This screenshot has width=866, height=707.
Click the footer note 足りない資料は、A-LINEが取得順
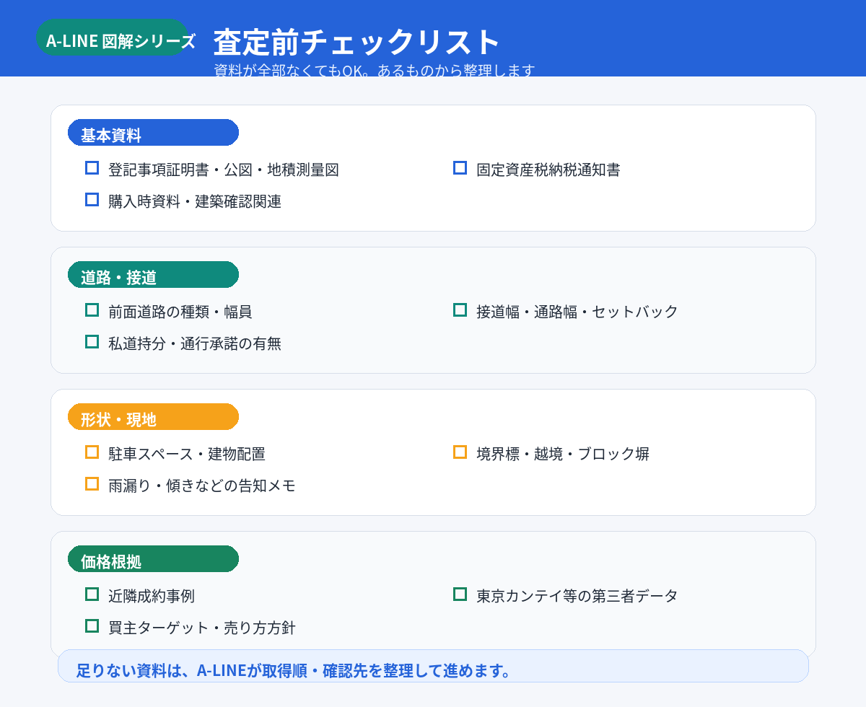(433, 666)
